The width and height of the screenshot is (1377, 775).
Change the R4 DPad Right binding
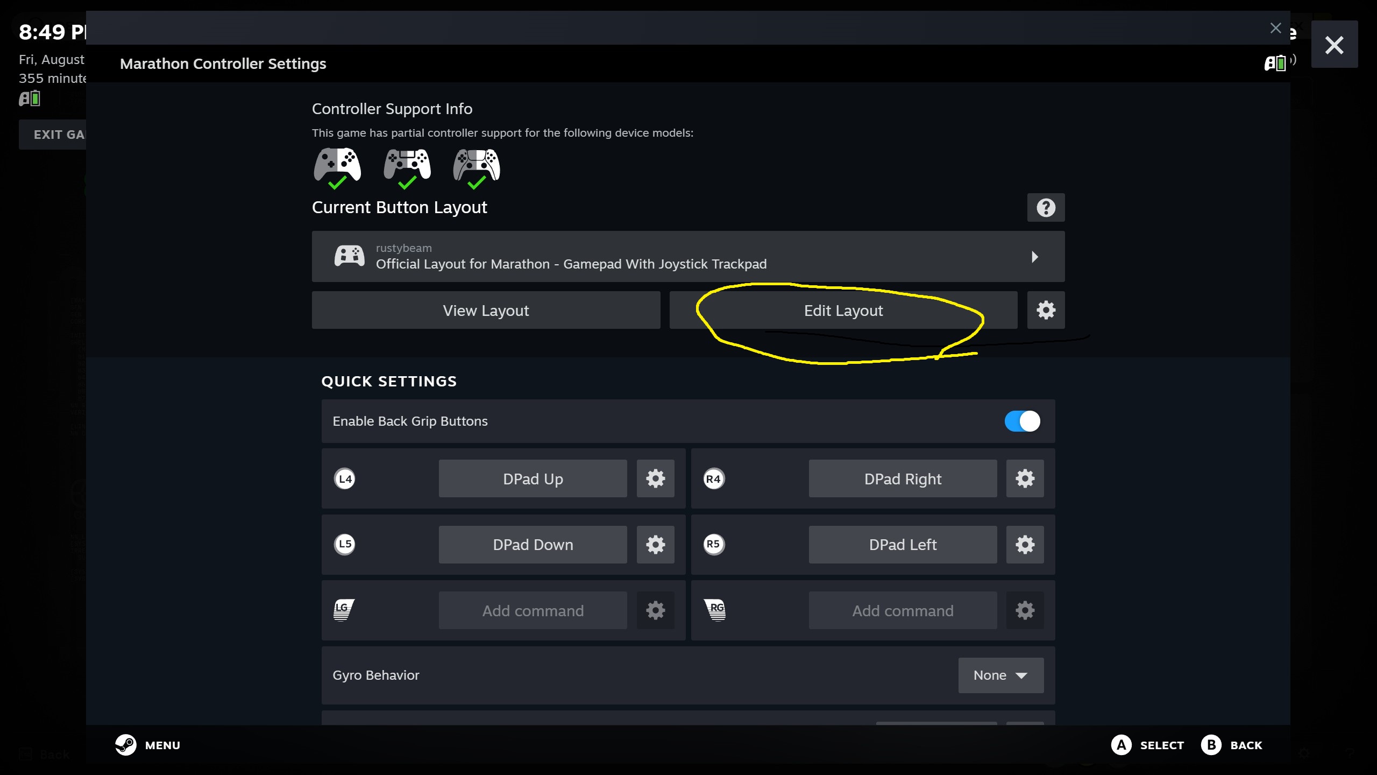click(903, 478)
